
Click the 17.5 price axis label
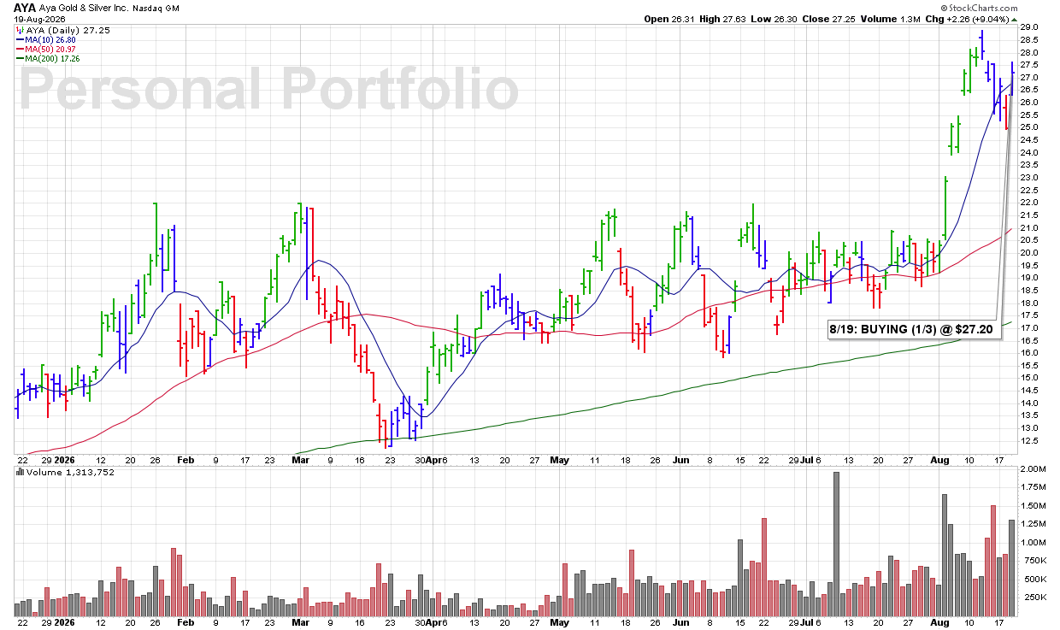[1029, 315]
